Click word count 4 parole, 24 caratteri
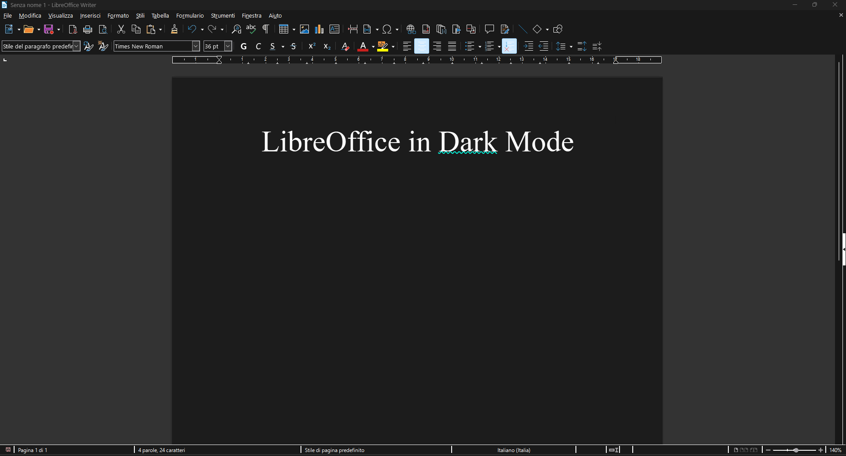Viewport: 846px width, 456px height. click(162, 450)
